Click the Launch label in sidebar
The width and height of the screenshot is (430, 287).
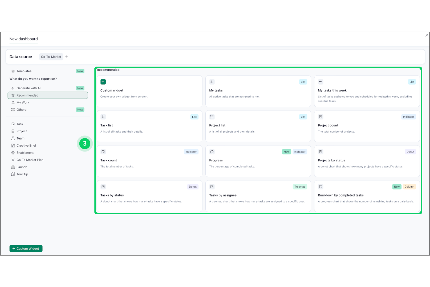22,167
